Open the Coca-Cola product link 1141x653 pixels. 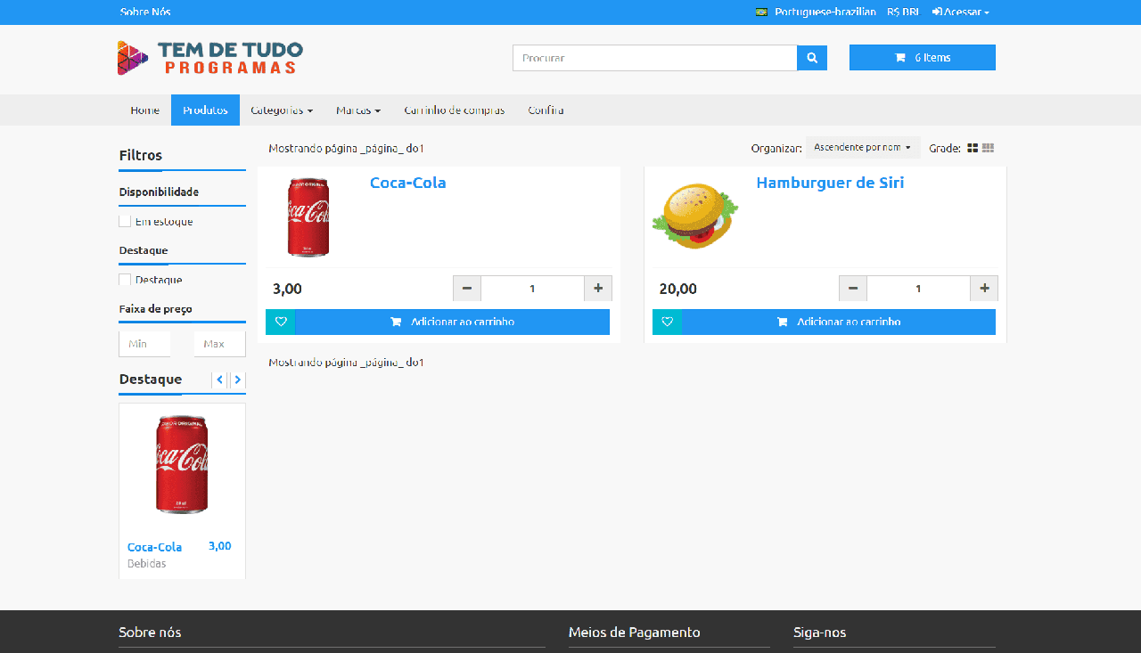point(407,183)
